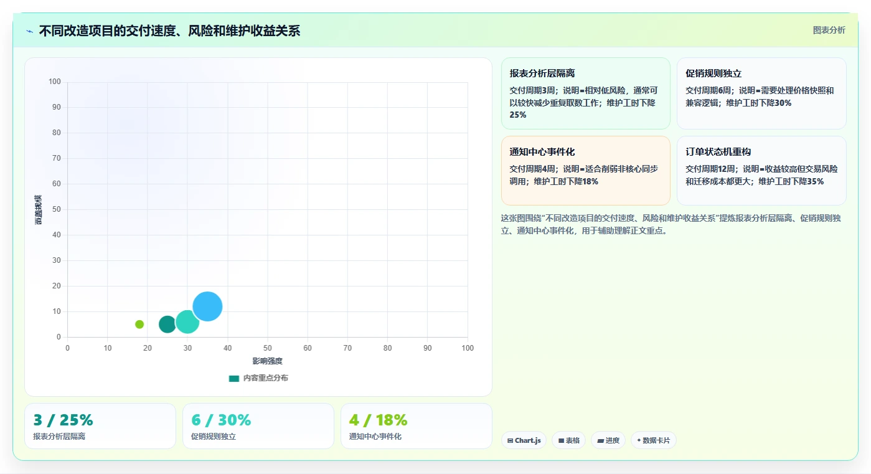Click 报表分析层隔离 label under 3 / 25%
The image size is (871, 474).
59,437
